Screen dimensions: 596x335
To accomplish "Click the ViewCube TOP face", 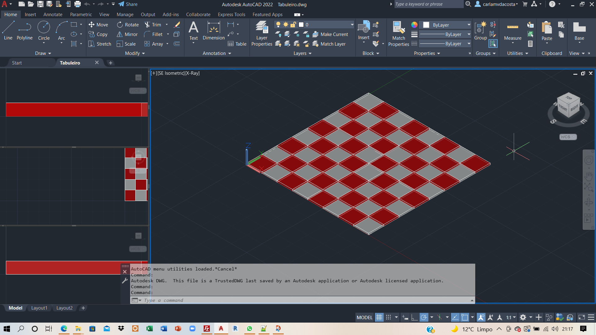I will pyautogui.click(x=568, y=98).
